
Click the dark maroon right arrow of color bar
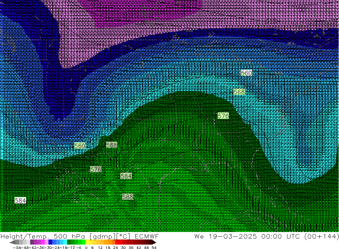click(154, 242)
